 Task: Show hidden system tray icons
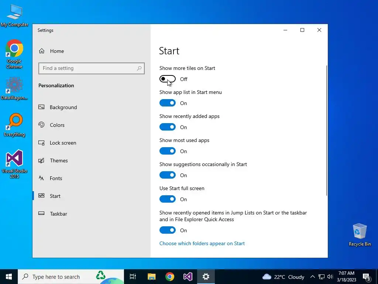pyautogui.click(x=312, y=277)
